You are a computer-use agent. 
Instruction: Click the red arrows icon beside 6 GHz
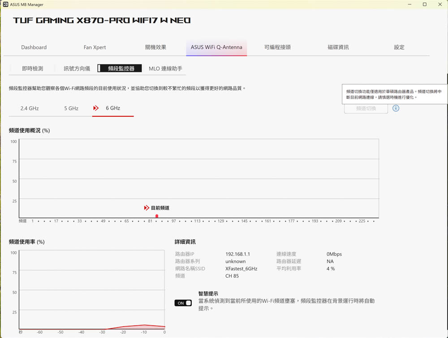[x=96, y=108]
